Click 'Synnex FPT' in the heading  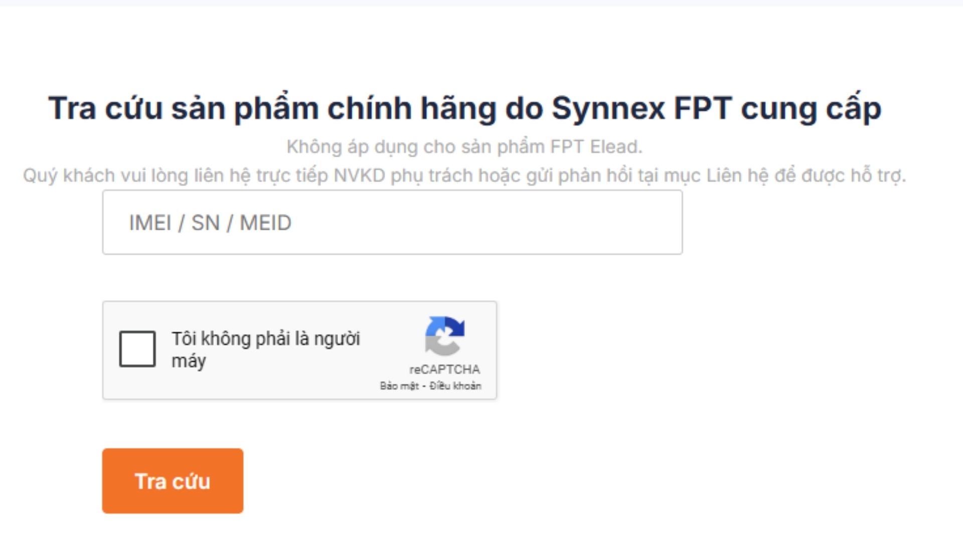pos(642,108)
